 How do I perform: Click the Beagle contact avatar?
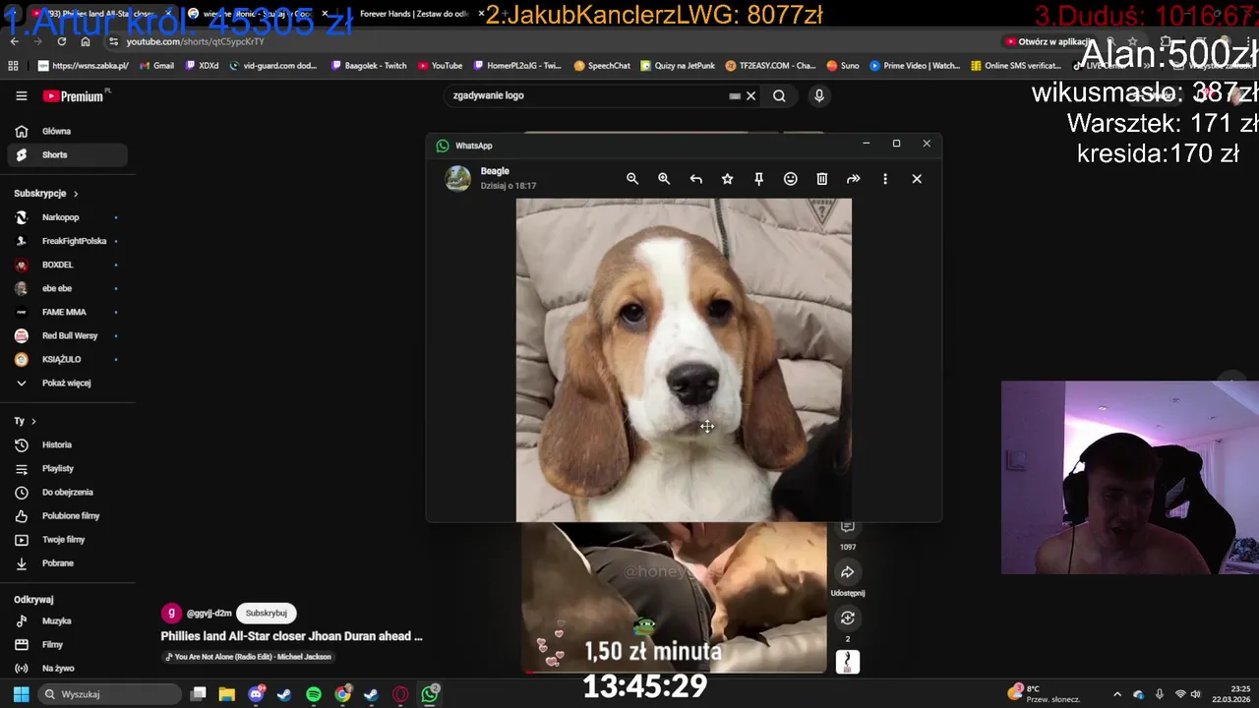pos(457,178)
